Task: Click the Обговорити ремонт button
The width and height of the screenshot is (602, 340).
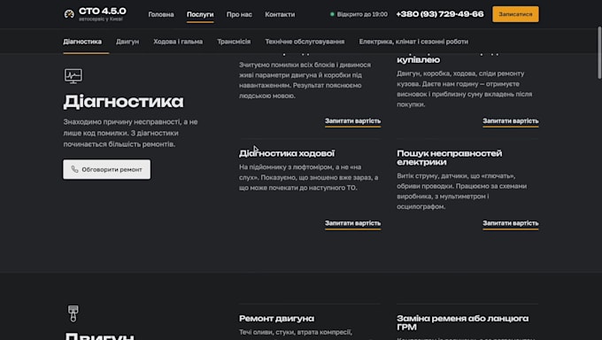Action: (107, 169)
